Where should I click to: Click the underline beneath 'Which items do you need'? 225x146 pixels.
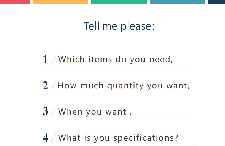pyautogui.click(x=117, y=66)
